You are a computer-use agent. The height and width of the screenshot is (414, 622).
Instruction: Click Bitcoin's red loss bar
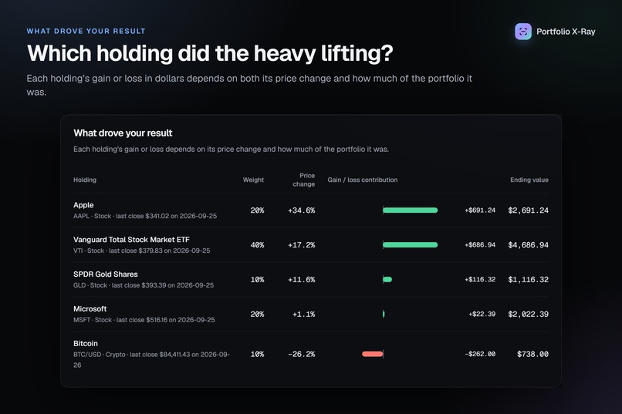coord(373,354)
